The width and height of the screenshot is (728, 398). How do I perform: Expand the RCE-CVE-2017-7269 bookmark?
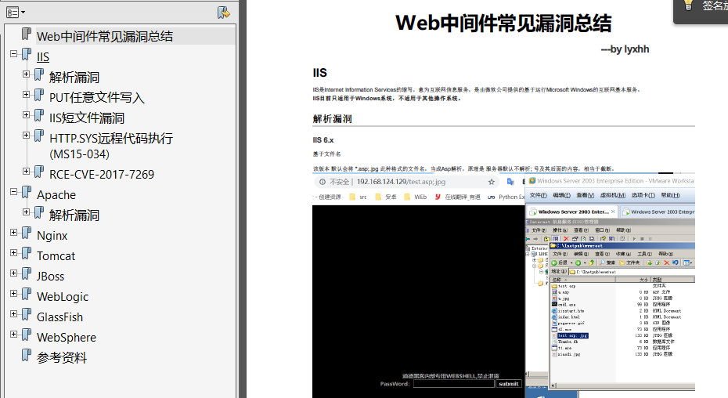tap(27, 172)
